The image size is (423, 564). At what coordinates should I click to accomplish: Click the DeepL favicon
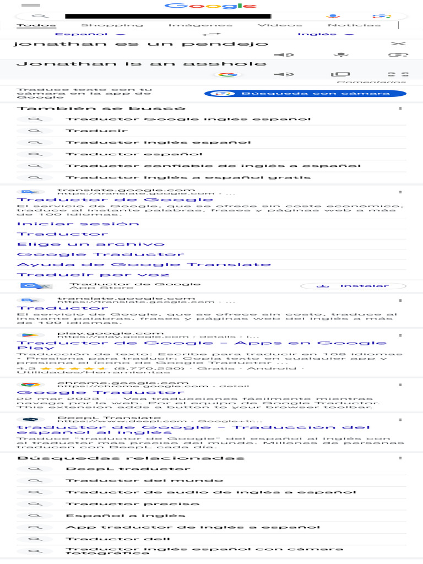pyautogui.click(x=31, y=420)
